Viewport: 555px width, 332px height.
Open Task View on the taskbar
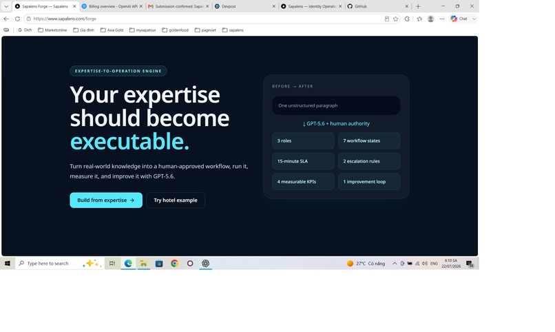tap(112, 263)
